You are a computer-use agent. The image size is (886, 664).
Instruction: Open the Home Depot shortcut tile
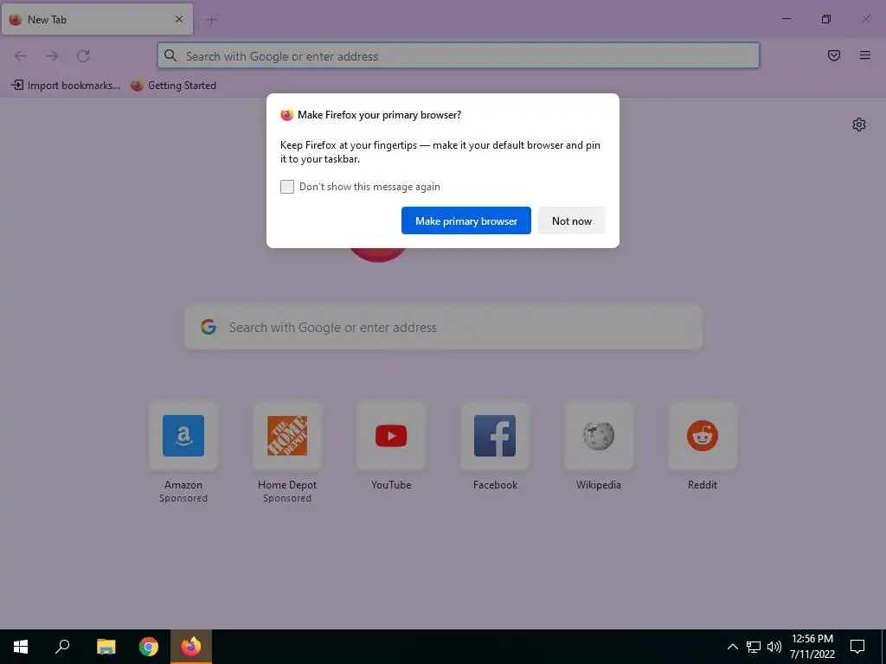pyautogui.click(x=287, y=436)
